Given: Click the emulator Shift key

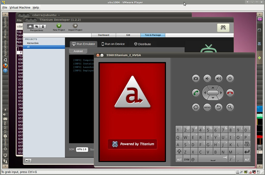Looking at the screenshot, I should 179,152.
